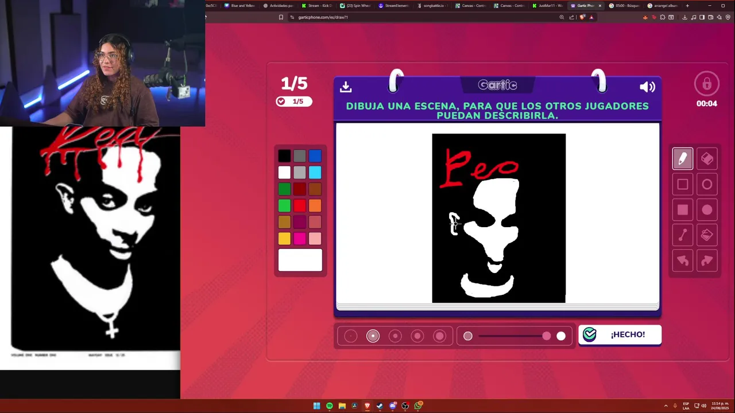Close the Gartic Phone tab
This screenshot has width=735, height=413.
tap(600, 6)
